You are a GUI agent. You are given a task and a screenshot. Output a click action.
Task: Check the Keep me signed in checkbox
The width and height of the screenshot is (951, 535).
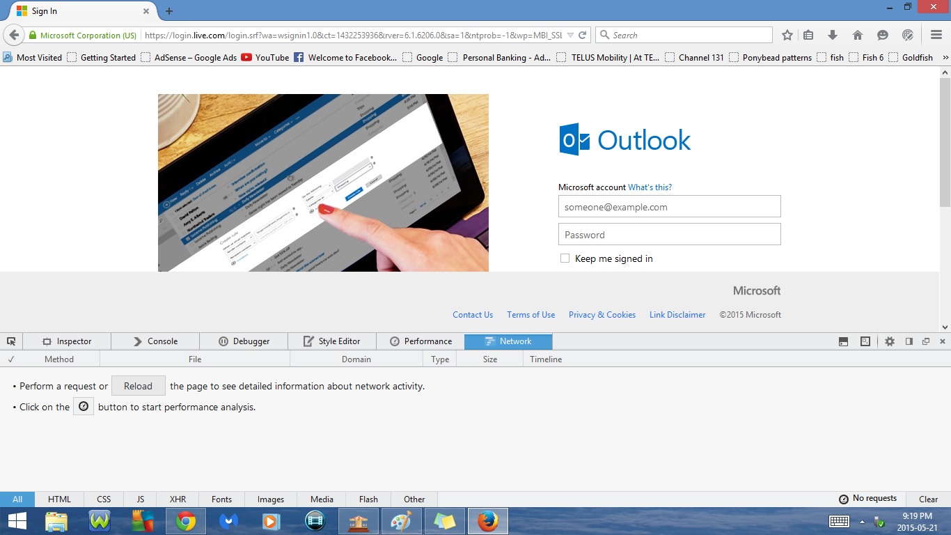[x=565, y=258]
